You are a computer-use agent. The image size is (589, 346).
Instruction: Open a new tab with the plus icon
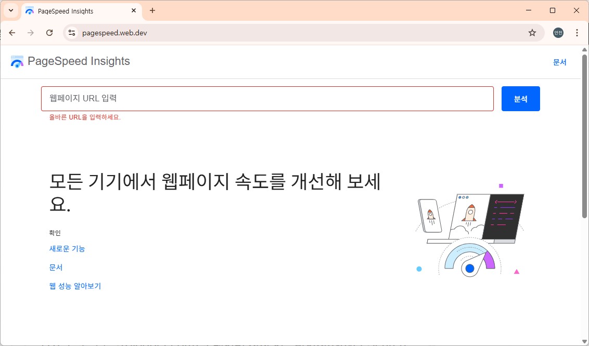(x=152, y=10)
